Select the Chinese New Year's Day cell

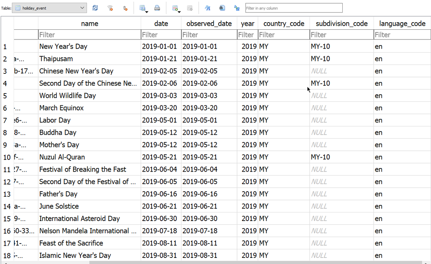click(x=89, y=71)
